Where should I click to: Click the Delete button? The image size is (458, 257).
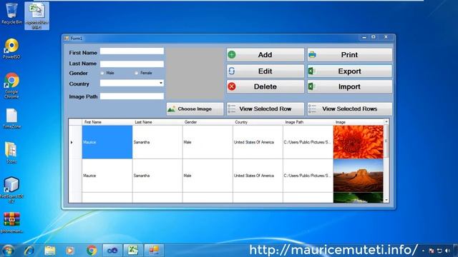pyautogui.click(x=265, y=86)
